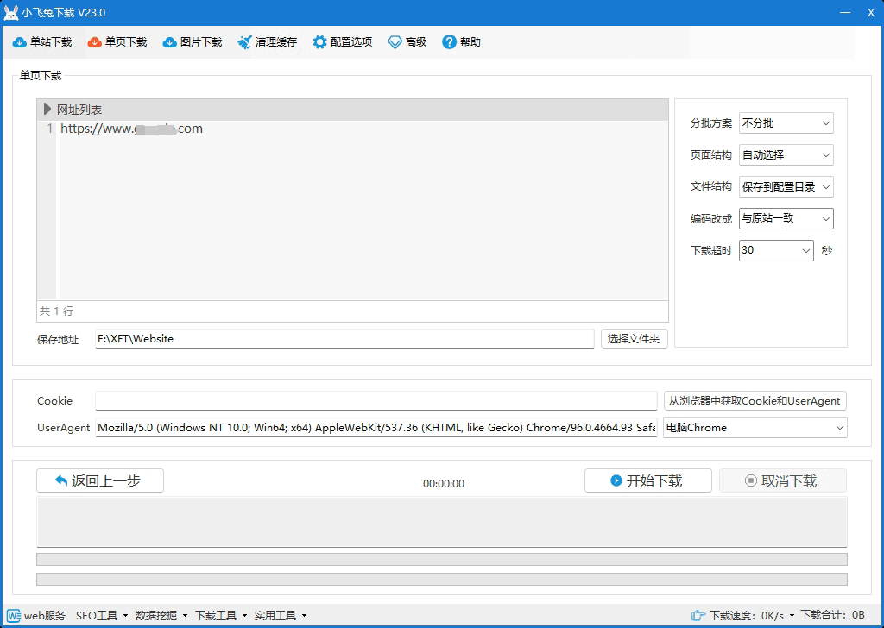Click into the Cookie input field

click(x=376, y=401)
